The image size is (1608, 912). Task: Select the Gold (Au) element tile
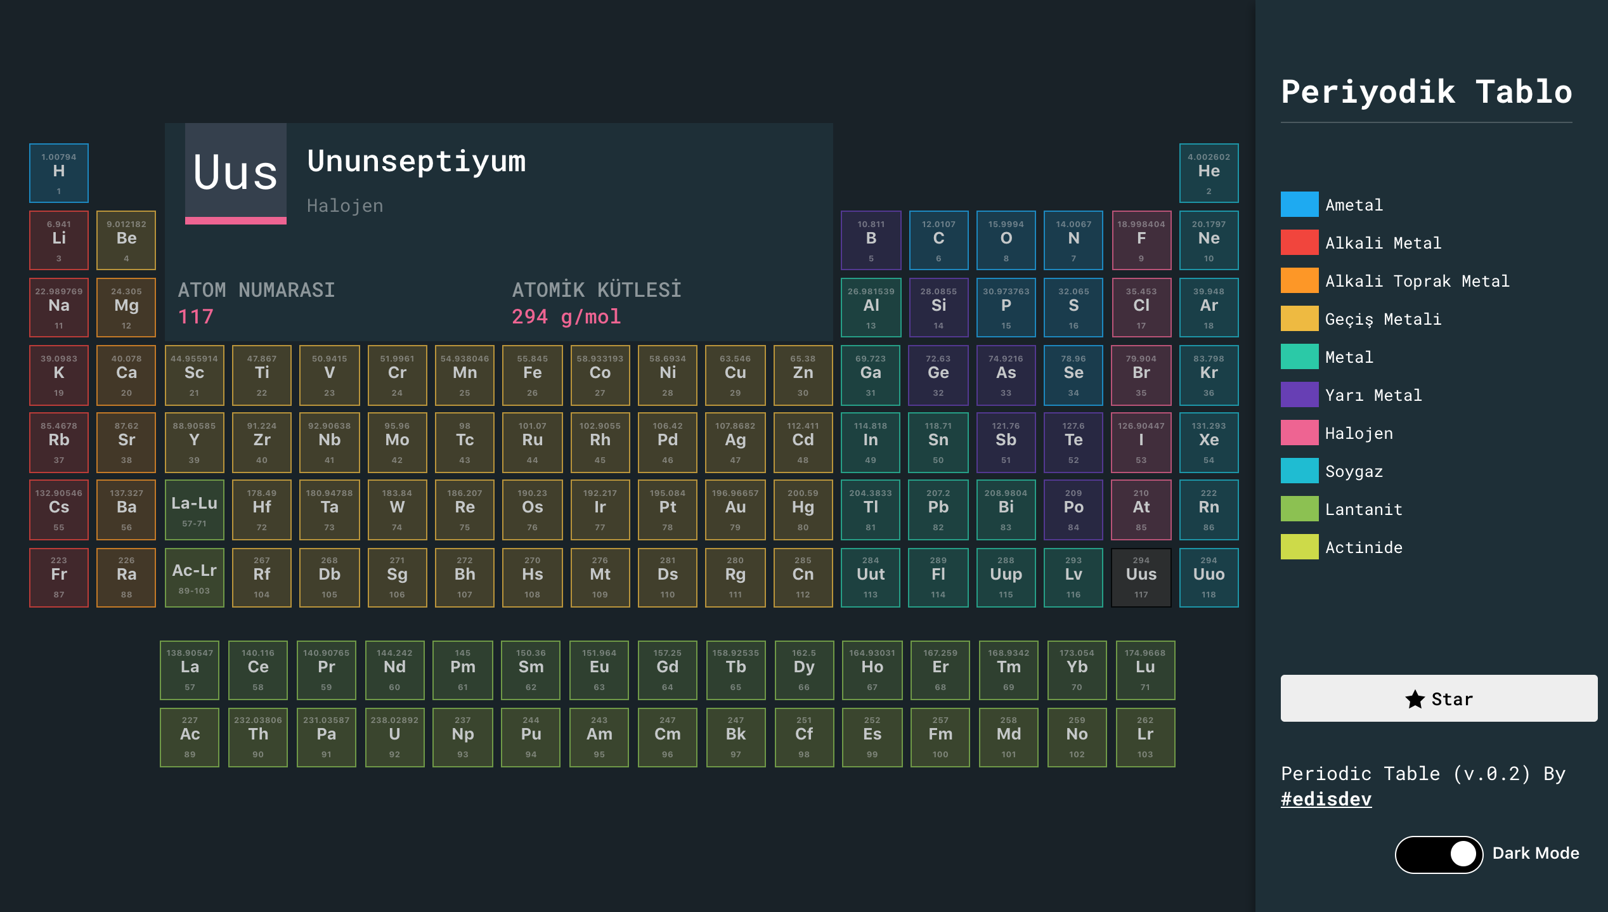[735, 509]
